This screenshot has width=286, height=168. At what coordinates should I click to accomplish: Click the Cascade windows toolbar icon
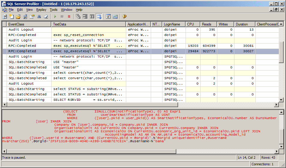78,16
